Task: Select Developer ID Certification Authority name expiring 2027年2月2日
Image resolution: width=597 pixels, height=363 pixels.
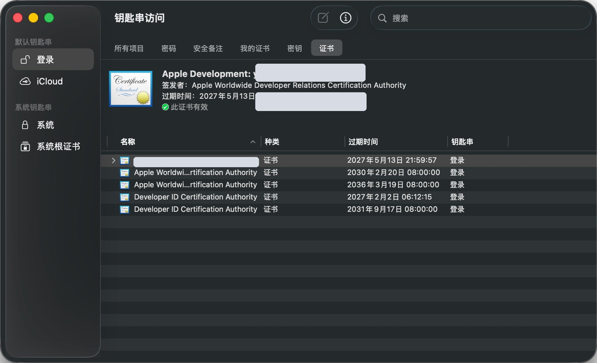Action: 195,197
